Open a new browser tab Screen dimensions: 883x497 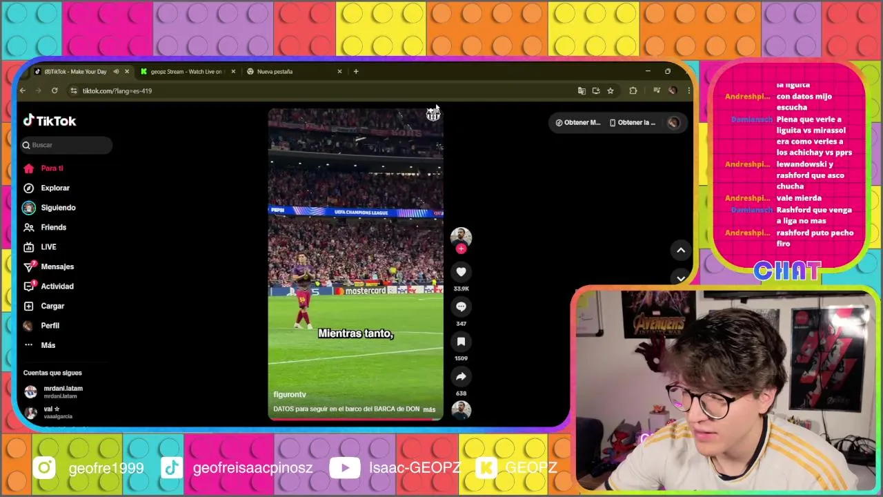pyautogui.click(x=356, y=72)
